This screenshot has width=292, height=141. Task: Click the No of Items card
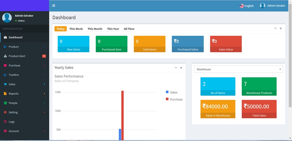click(218, 86)
